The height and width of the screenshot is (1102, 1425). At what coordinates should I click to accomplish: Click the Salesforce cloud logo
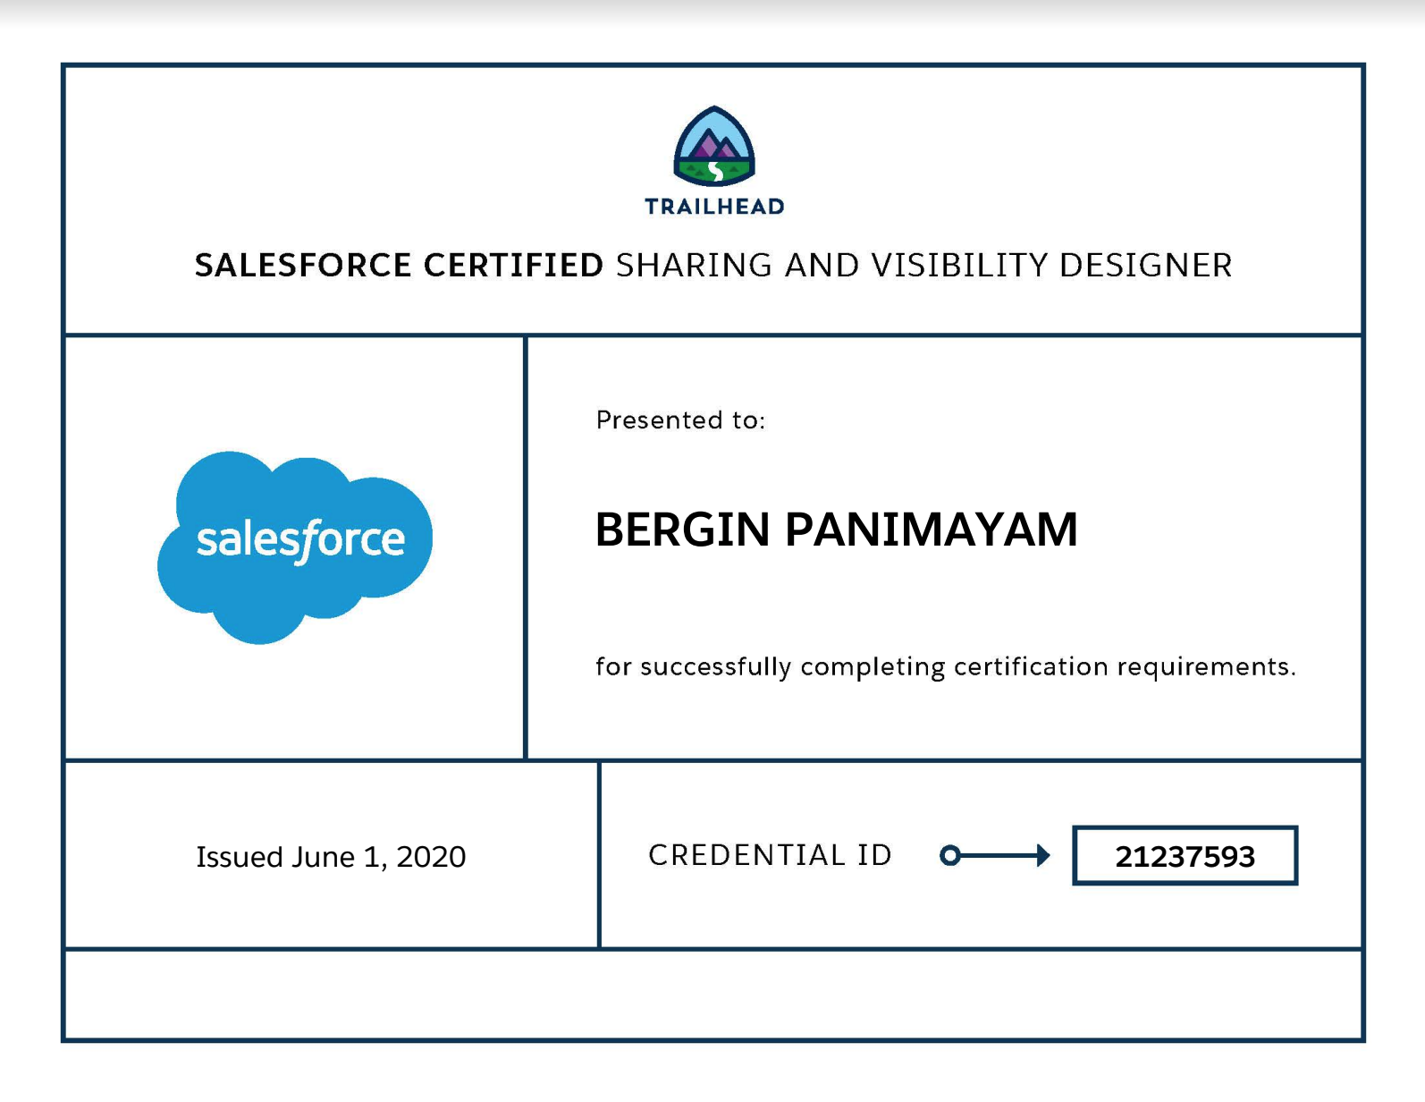tap(295, 547)
